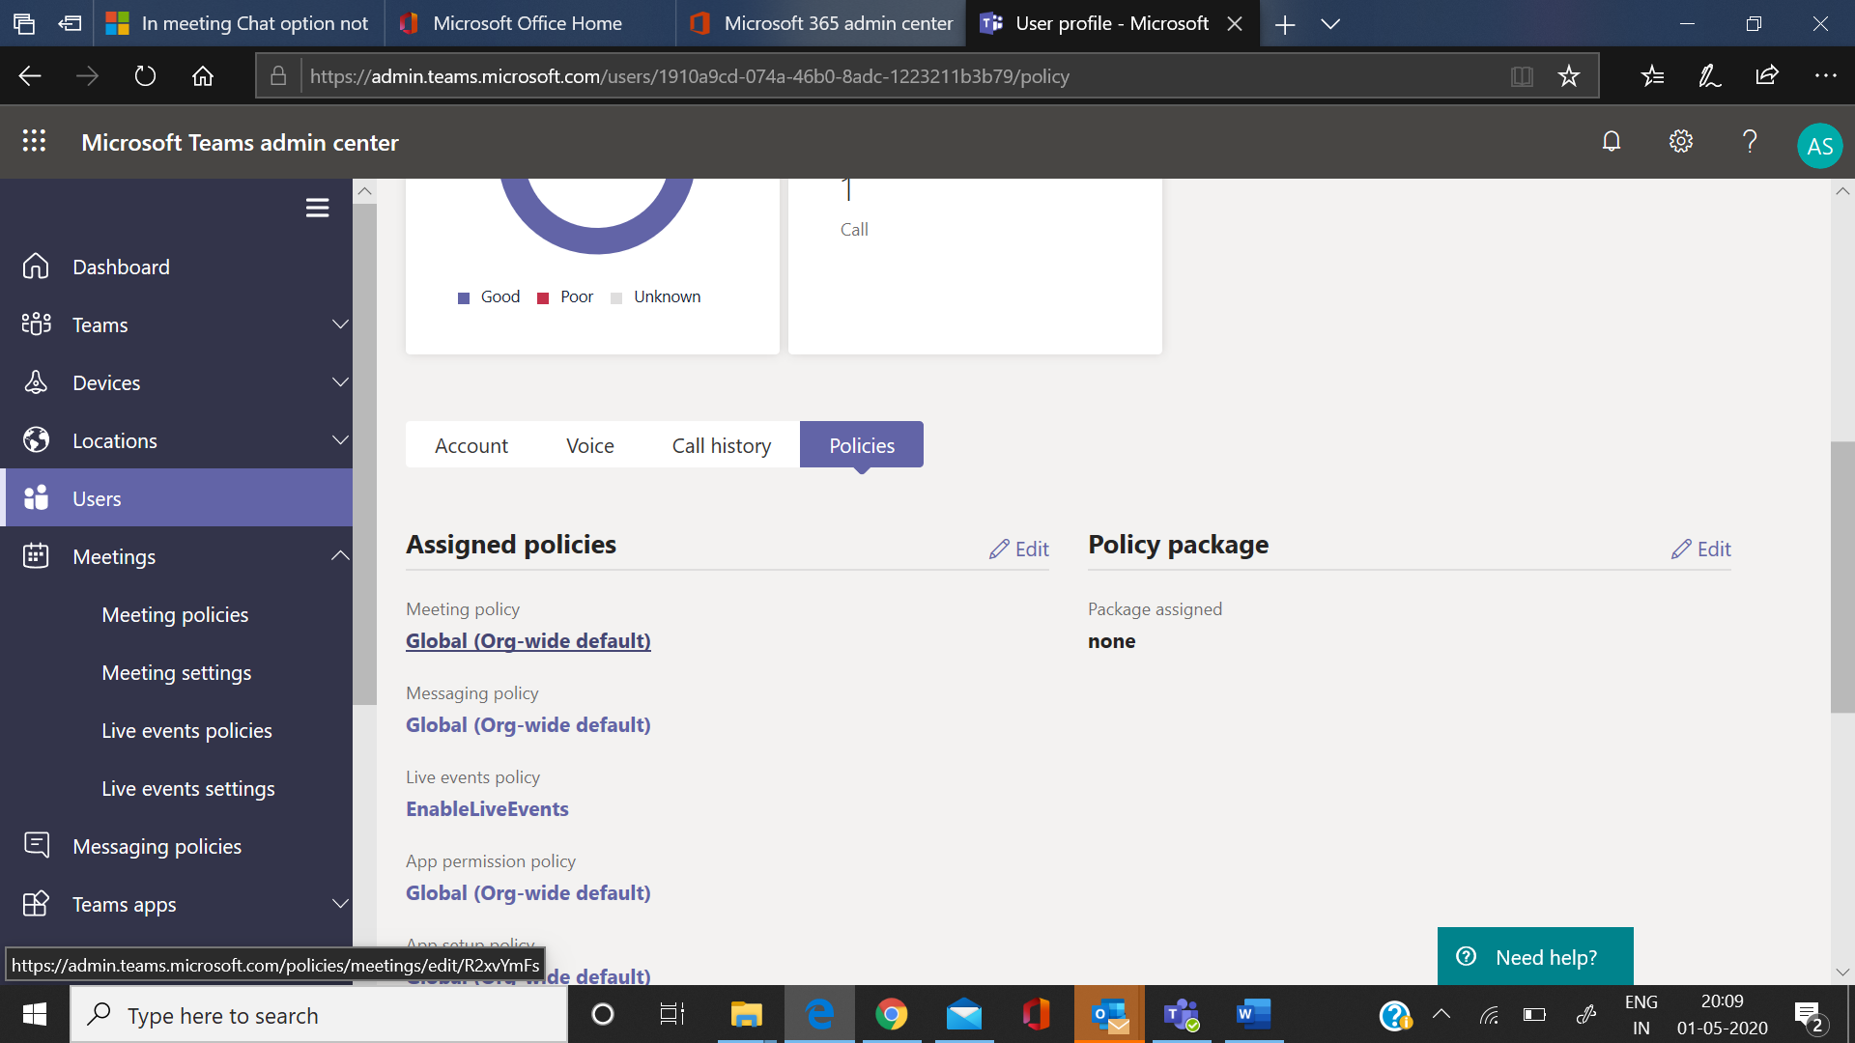The width and height of the screenshot is (1855, 1043).
Task: Open the settings gear icon
Action: click(x=1681, y=142)
